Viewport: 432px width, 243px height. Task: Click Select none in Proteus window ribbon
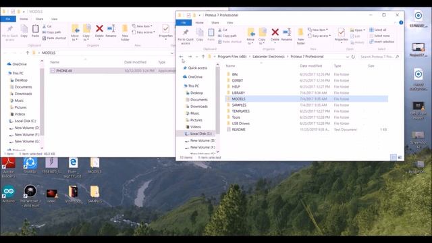(379, 36)
